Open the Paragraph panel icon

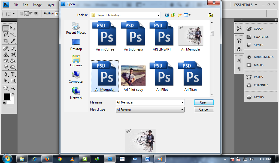point(239,69)
